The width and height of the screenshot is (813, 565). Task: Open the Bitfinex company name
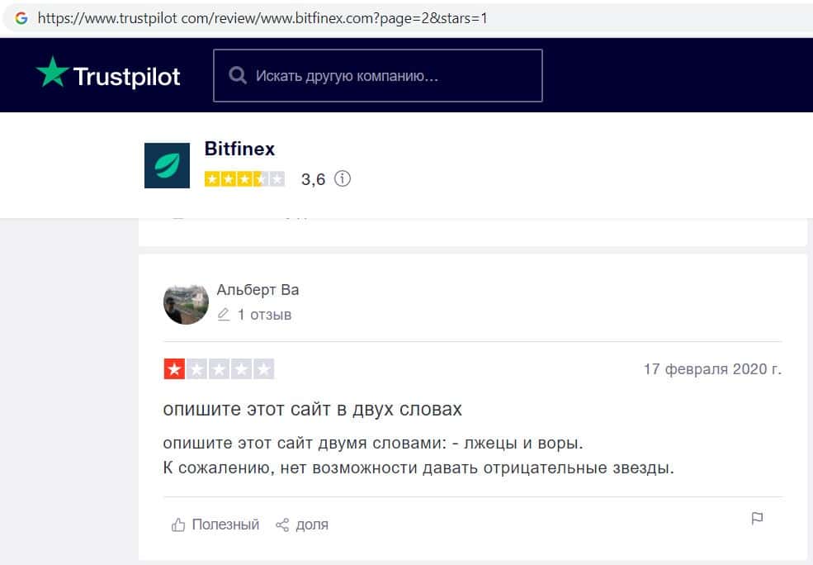point(239,149)
